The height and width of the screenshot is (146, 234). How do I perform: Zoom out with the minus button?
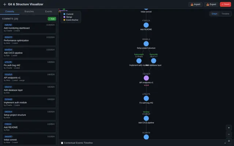click(x=229, y=134)
